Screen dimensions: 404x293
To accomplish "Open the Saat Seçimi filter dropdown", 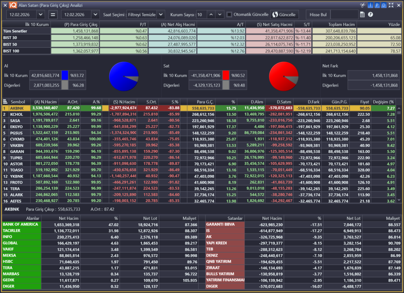I will point(161,15).
